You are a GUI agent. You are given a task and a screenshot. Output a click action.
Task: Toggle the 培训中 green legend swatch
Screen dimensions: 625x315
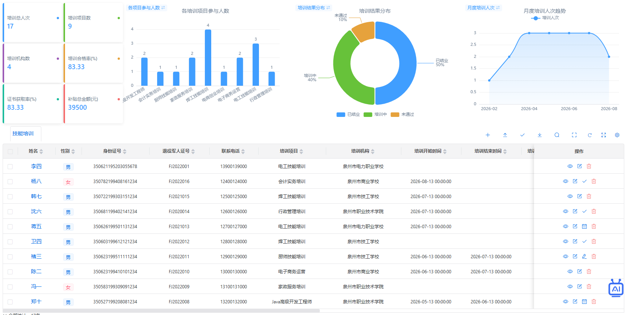(x=368, y=115)
